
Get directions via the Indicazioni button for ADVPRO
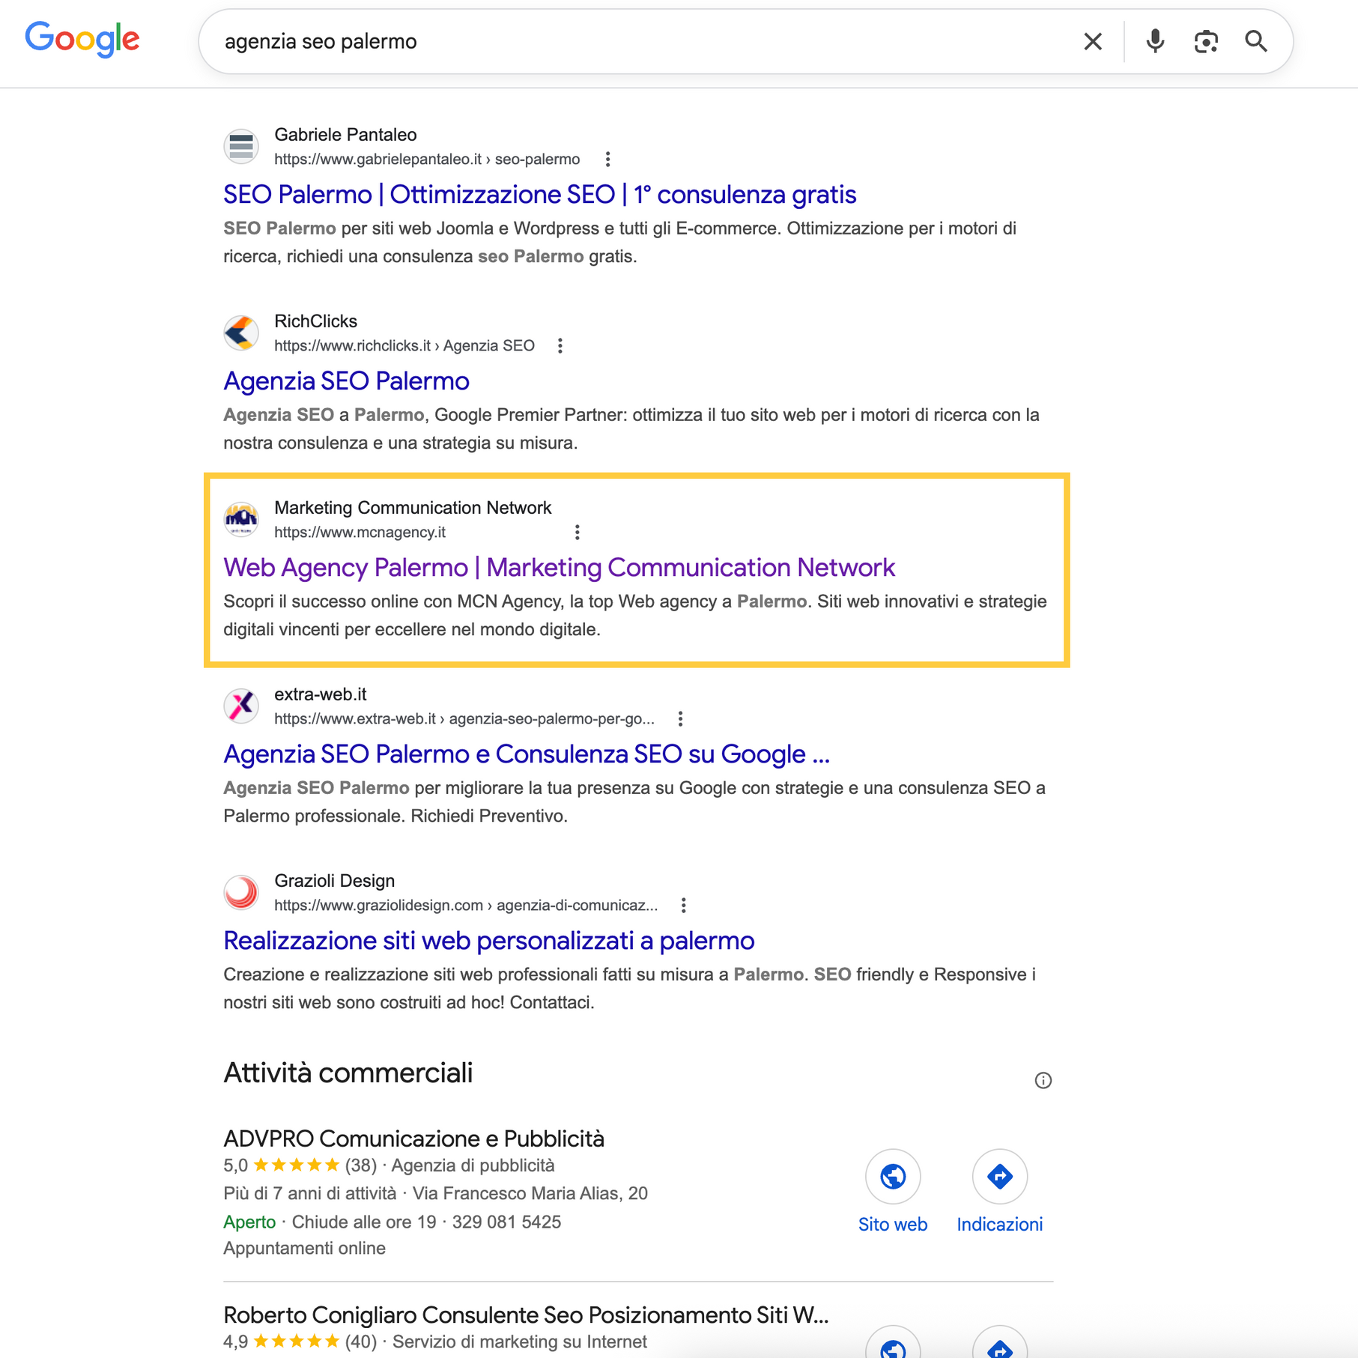click(x=1000, y=1177)
